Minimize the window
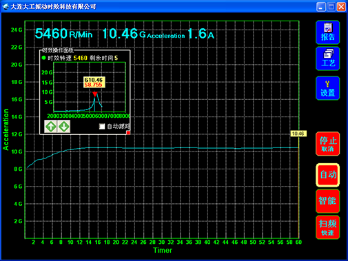 coord(320,7)
